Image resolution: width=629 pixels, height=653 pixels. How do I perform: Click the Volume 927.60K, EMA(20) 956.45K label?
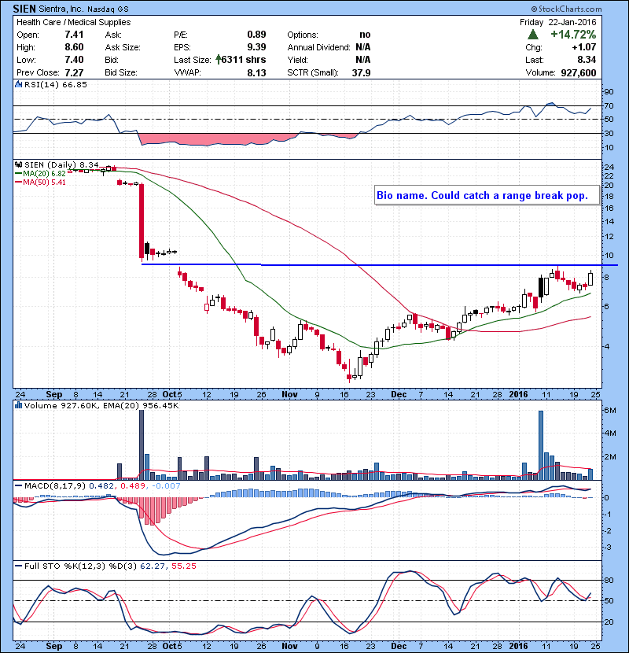click(x=101, y=405)
